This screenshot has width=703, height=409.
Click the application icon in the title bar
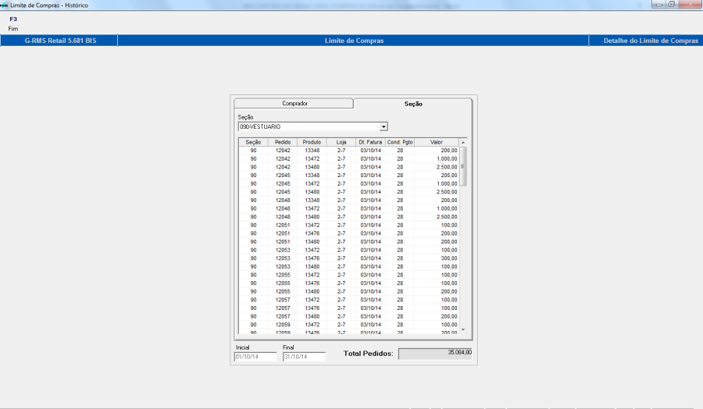(x=4, y=5)
